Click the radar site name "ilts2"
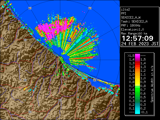Screen dimensions: 160x120 [x=125, y=9]
